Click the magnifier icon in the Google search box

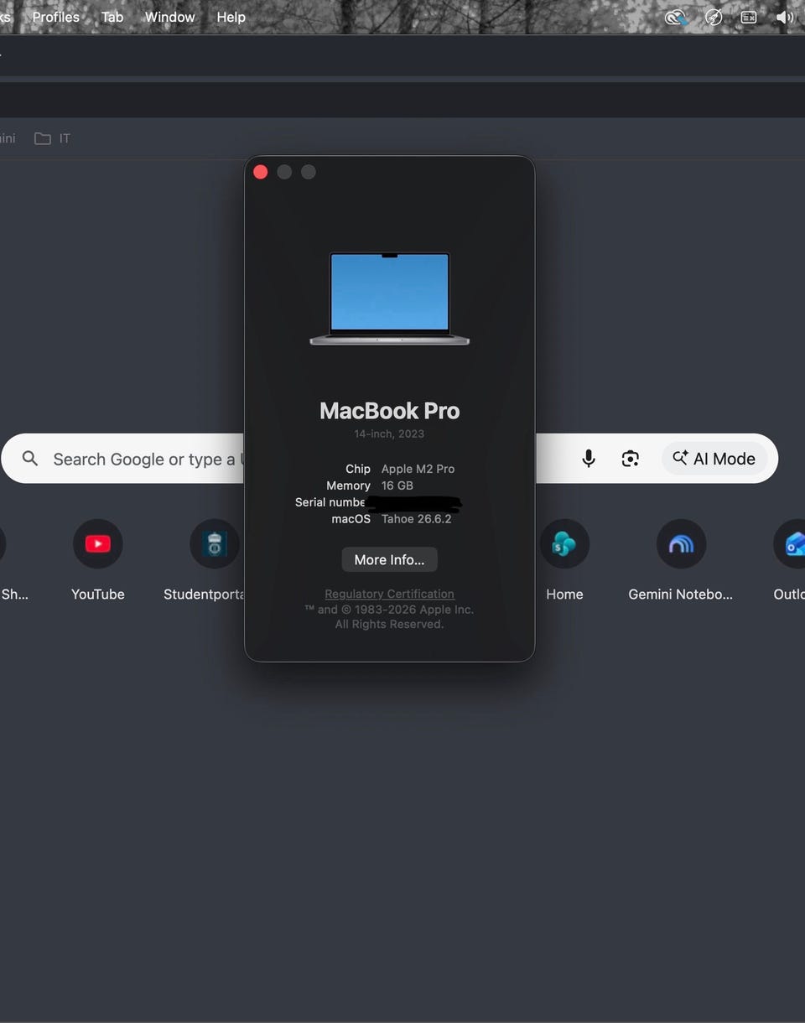coord(30,459)
